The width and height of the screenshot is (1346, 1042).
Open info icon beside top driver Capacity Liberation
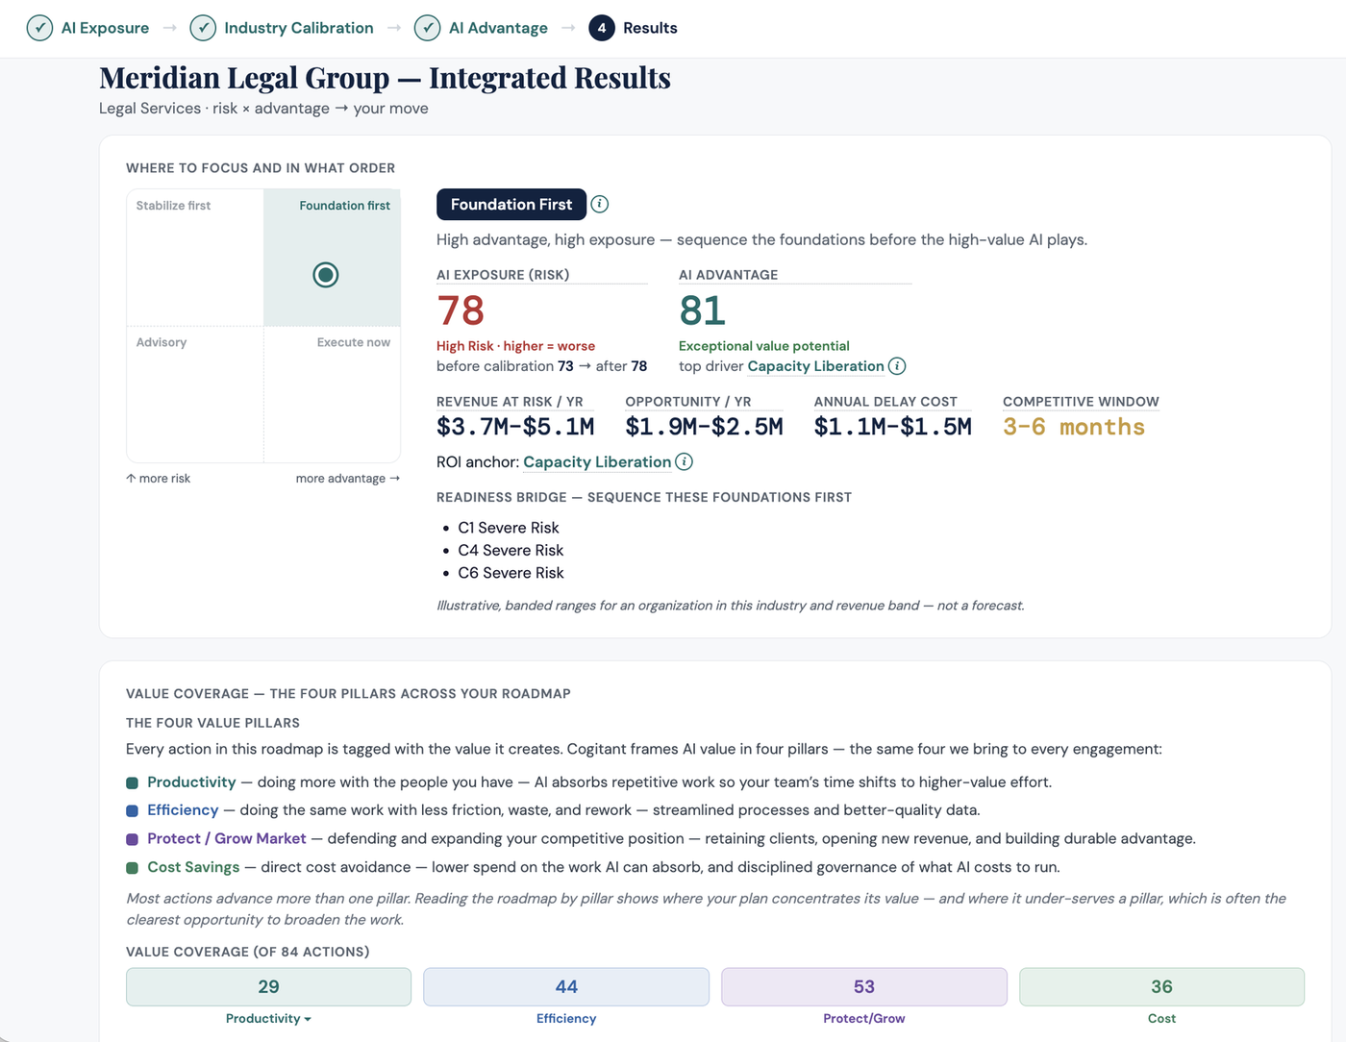pyautogui.click(x=897, y=366)
